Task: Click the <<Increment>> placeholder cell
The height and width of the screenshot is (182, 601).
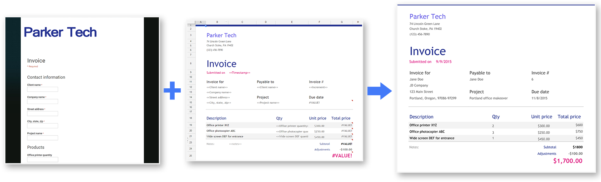Action: point(319,88)
